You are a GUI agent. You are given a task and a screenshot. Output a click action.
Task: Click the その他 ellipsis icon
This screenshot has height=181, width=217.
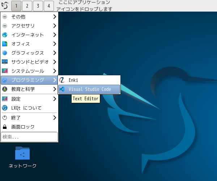tap(5, 17)
